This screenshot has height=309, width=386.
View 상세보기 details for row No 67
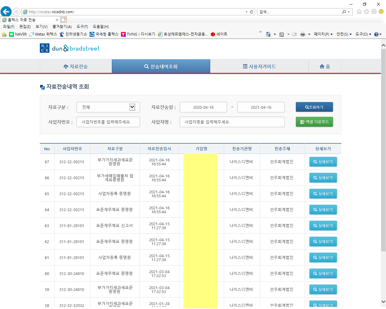[323, 162]
